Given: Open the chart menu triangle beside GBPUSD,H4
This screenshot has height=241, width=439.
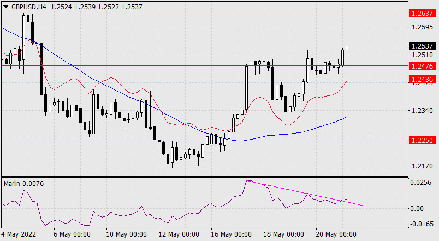Looking at the screenshot, I should (x=6, y=7).
